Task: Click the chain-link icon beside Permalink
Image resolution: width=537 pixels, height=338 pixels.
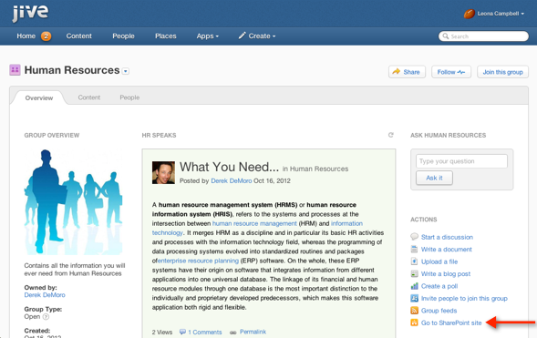Action: (x=232, y=333)
